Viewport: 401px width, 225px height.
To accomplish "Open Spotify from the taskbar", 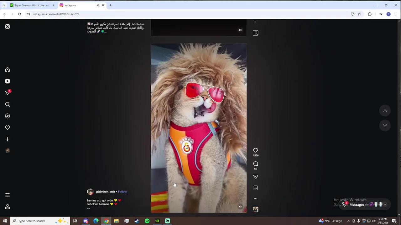I will (147, 221).
